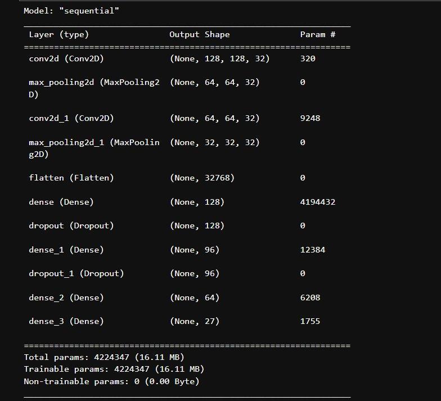Click the Param # column header

317,34
